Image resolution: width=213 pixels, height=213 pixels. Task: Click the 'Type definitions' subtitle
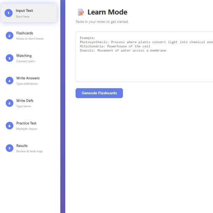[x=27, y=84]
